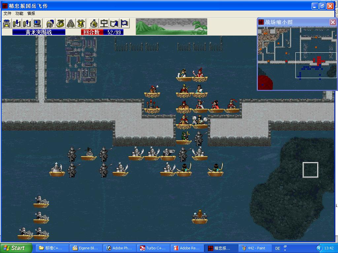Switch to the 标准C+... taskbar window
The width and height of the screenshot is (338, 253).
click(x=52, y=248)
